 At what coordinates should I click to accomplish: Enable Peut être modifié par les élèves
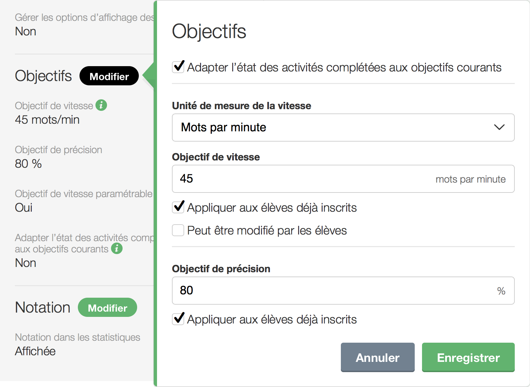click(178, 230)
